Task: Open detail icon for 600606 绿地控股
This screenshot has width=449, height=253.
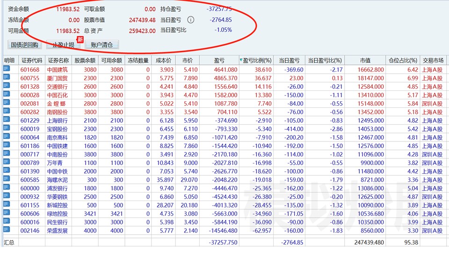Action: (x=7, y=213)
